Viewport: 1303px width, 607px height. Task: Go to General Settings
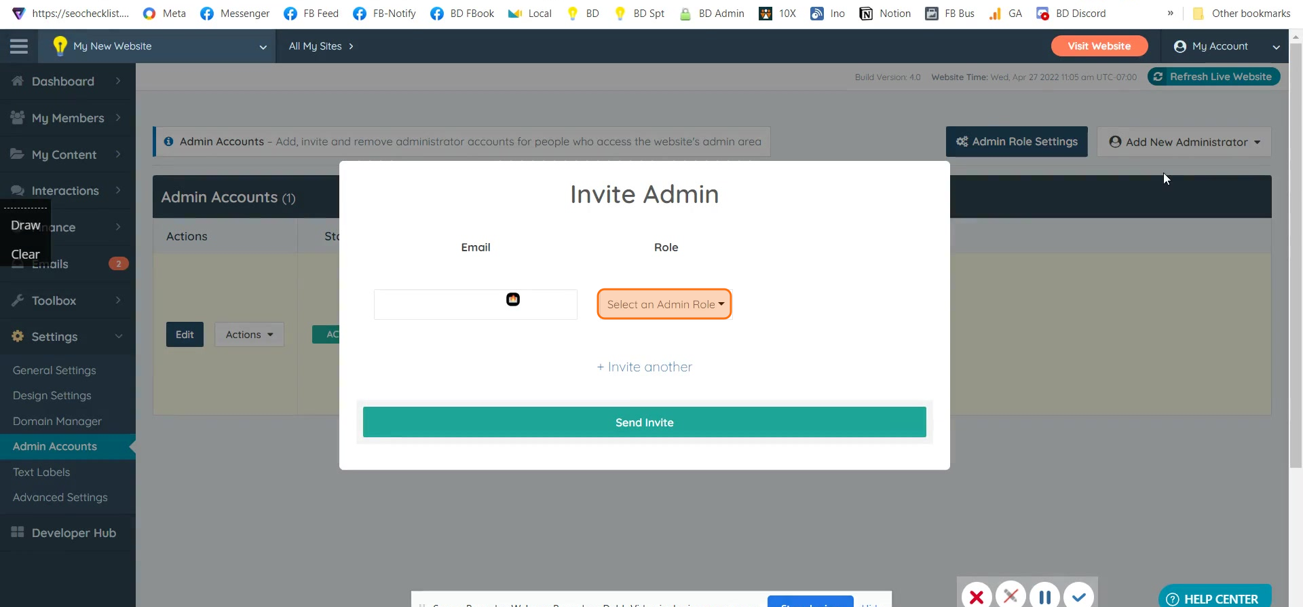54,371
